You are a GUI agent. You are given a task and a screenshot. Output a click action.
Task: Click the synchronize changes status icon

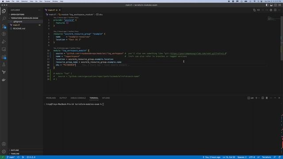18,157
